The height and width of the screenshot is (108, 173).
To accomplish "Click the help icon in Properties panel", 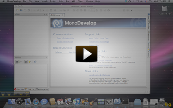I will point(35,62).
